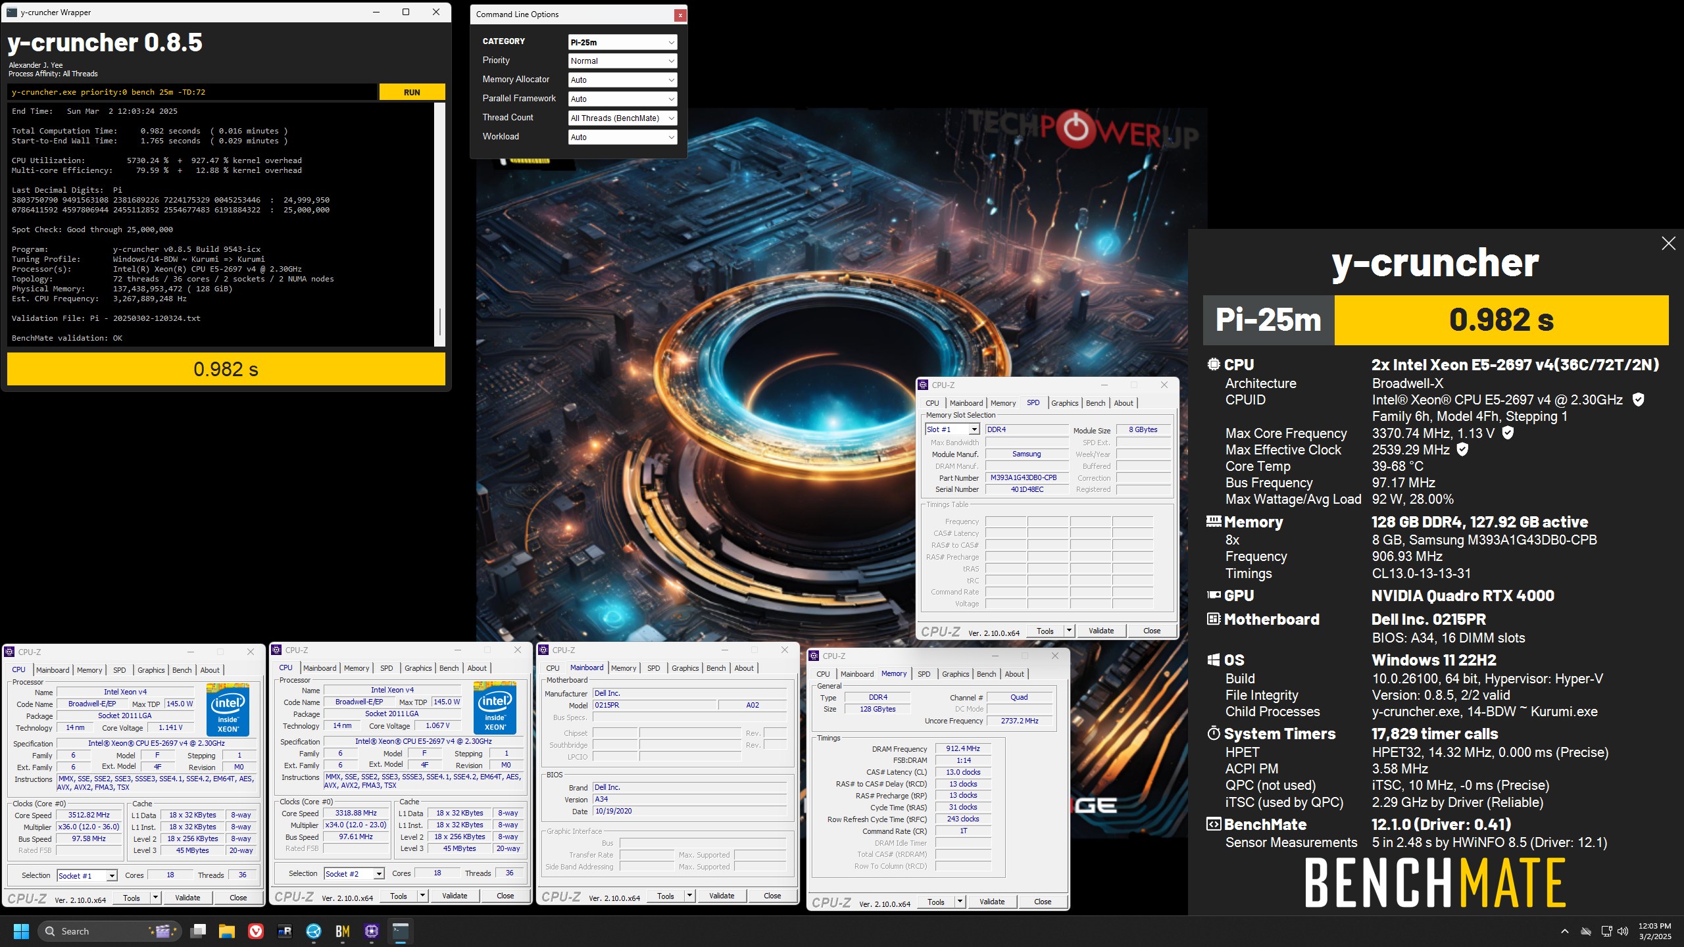Click the Memory icon in BenchMate results
This screenshot has width=1684, height=947.
[x=1214, y=522]
